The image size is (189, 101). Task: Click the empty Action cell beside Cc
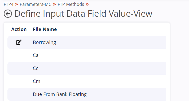tap(19, 68)
